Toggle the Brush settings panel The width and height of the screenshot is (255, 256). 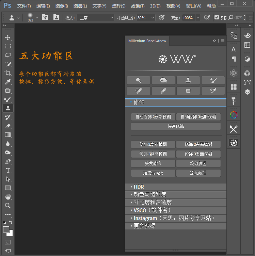coord(45,17)
